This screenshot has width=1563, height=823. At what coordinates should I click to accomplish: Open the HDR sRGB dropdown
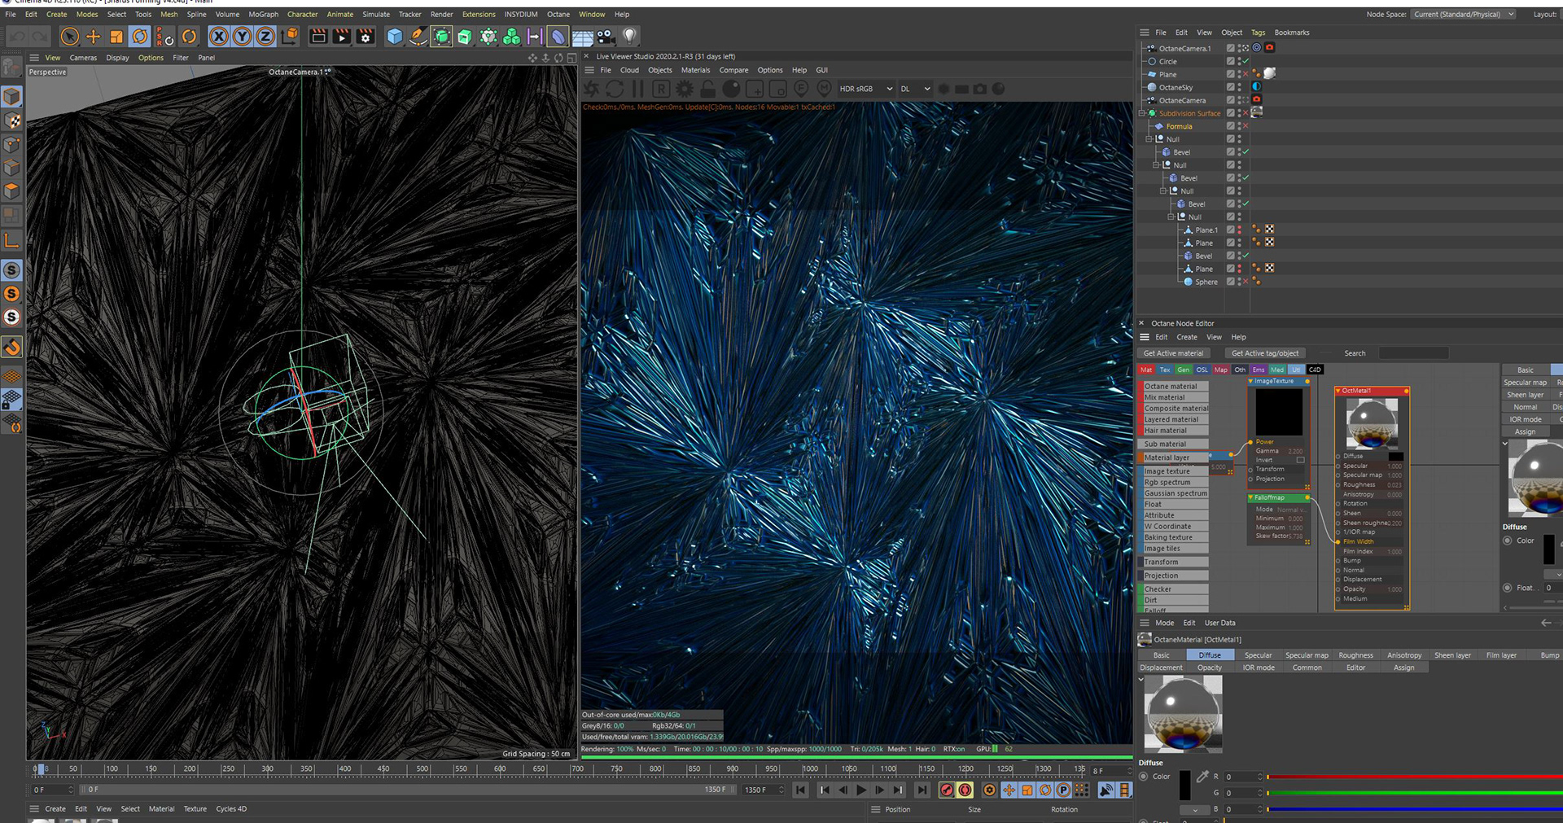865,89
